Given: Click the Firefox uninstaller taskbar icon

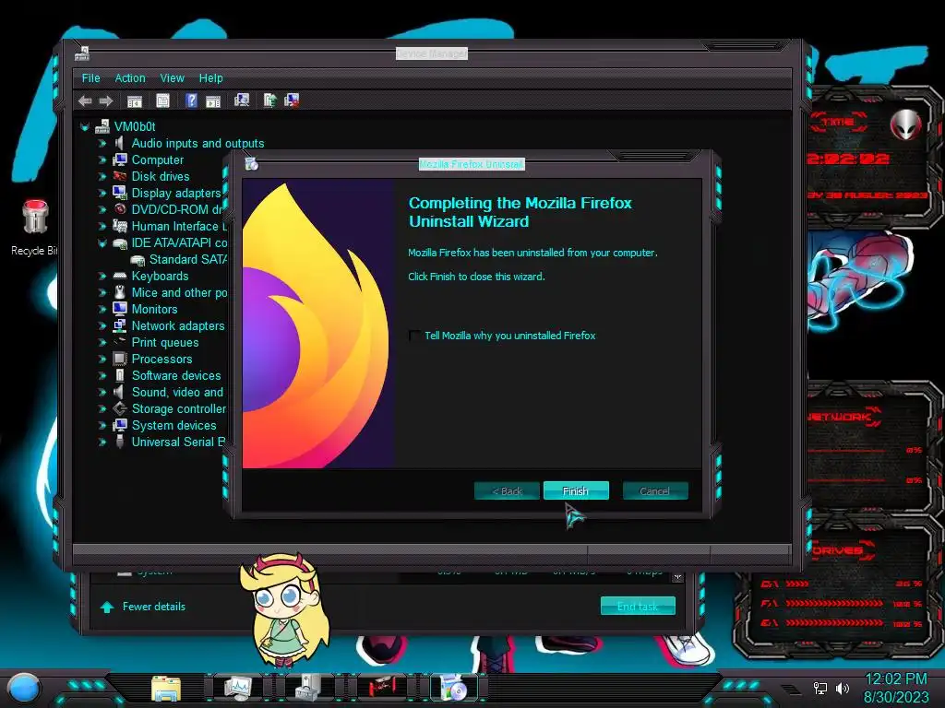Looking at the screenshot, I should coord(454,688).
